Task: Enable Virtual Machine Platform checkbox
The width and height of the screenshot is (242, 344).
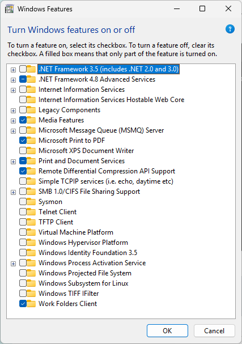Action: [23, 232]
